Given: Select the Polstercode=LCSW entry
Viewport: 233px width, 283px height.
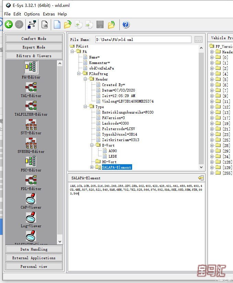Looking at the screenshot, I should (x=118, y=129).
